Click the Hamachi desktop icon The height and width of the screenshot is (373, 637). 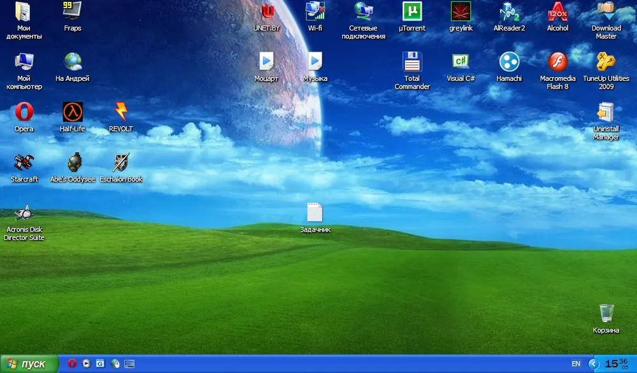click(x=508, y=62)
